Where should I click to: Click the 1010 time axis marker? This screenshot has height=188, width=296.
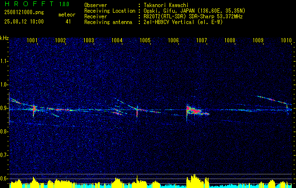pyautogui.click(x=287, y=40)
